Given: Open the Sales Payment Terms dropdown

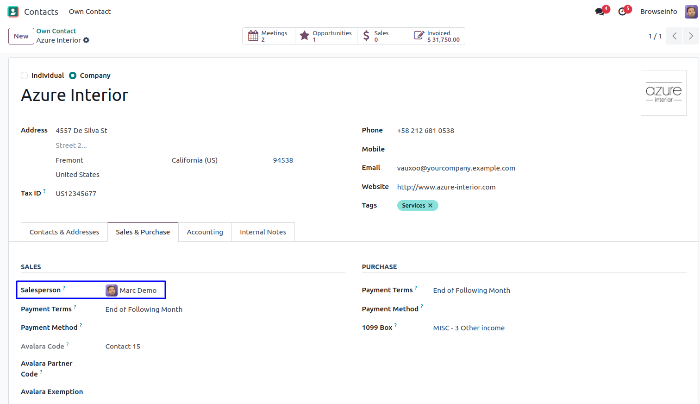Looking at the screenshot, I should click(144, 309).
